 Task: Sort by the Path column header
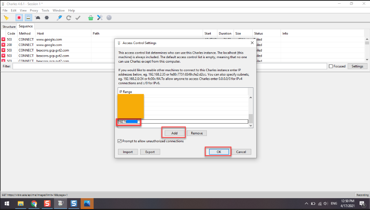pyautogui.click(x=147, y=34)
